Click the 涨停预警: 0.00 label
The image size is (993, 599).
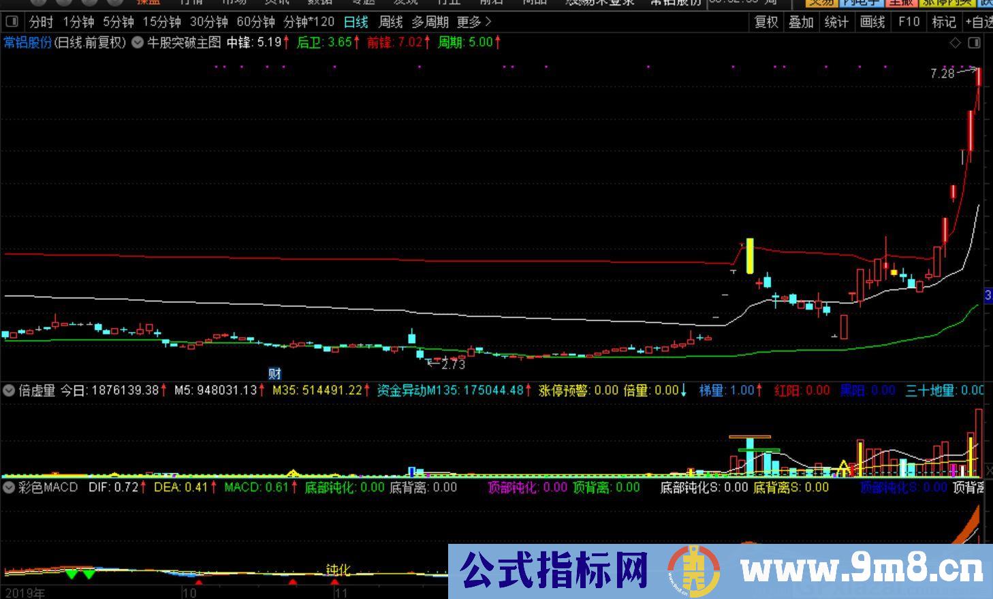point(579,391)
